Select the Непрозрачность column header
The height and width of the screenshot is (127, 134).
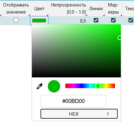click(68, 9)
